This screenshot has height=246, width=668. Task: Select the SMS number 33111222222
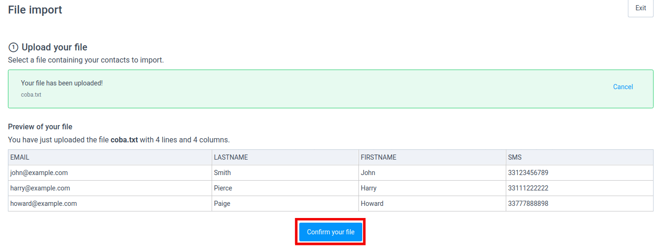click(x=528, y=188)
